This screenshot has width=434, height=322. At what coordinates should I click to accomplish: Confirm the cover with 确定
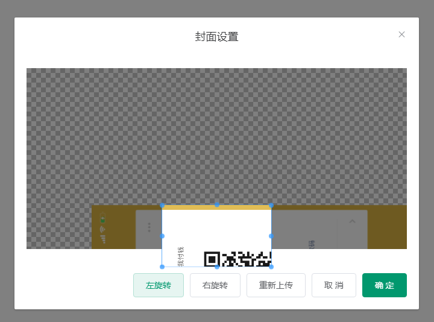point(385,285)
